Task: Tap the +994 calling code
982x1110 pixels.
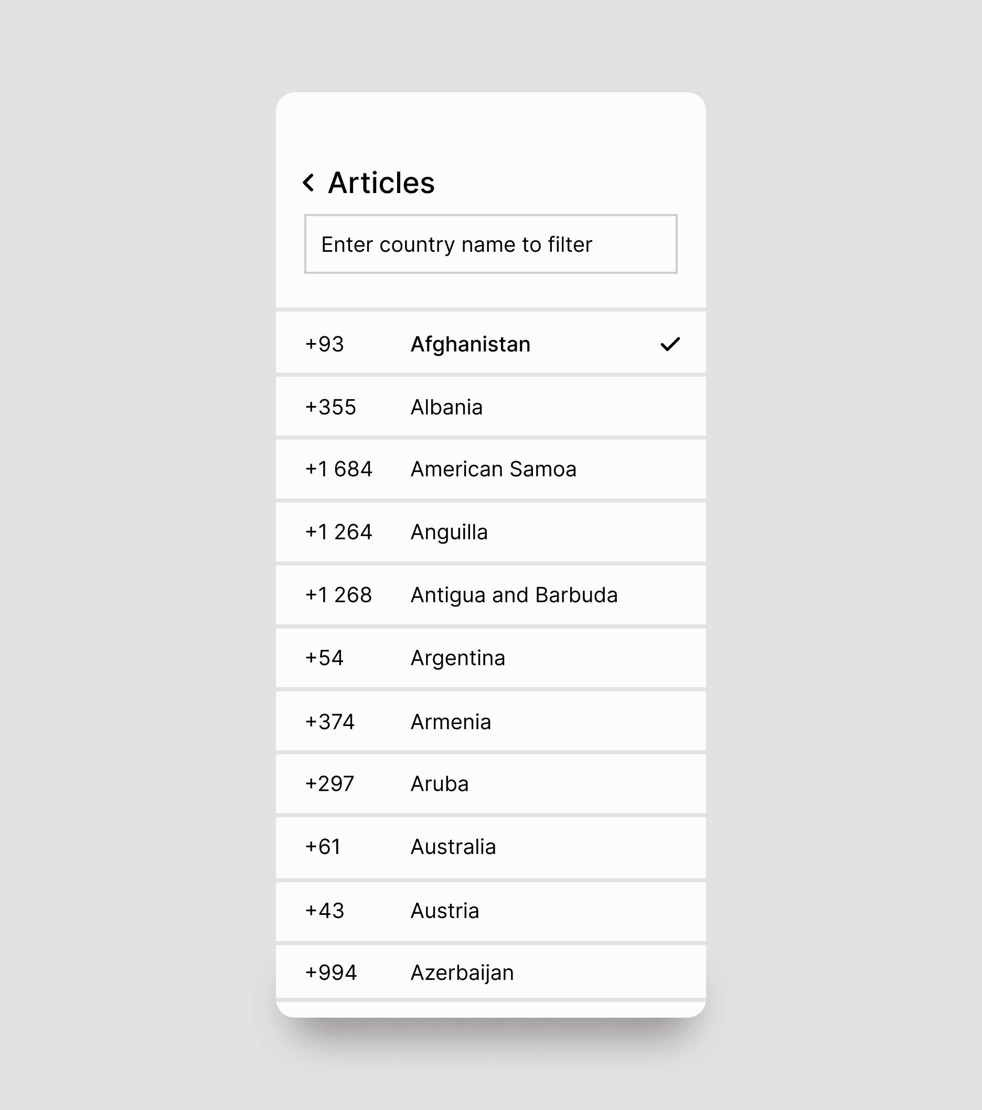Action: tap(331, 973)
